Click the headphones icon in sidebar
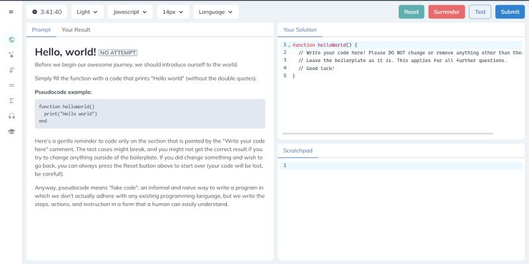This screenshot has width=529, height=264. 11,116
